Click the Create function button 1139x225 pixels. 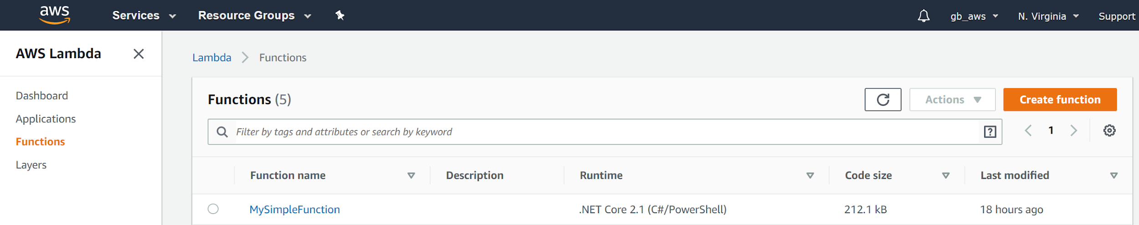(1060, 100)
